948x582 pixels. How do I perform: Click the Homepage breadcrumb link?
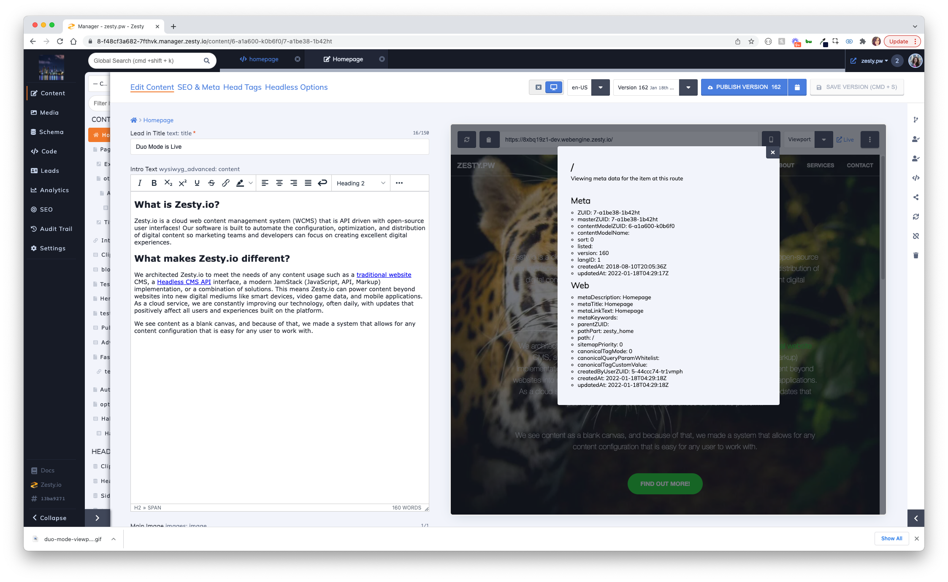[x=158, y=121]
